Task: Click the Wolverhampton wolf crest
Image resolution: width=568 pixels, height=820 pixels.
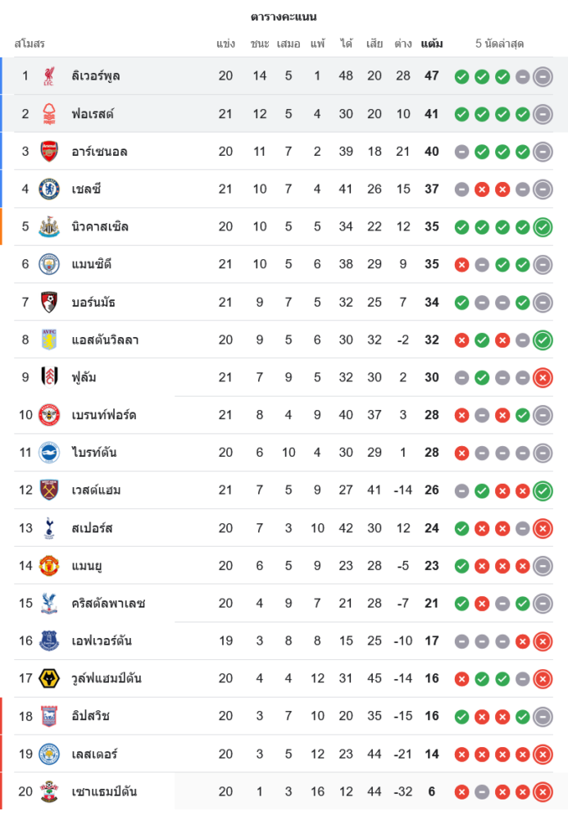Action: (x=49, y=678)
